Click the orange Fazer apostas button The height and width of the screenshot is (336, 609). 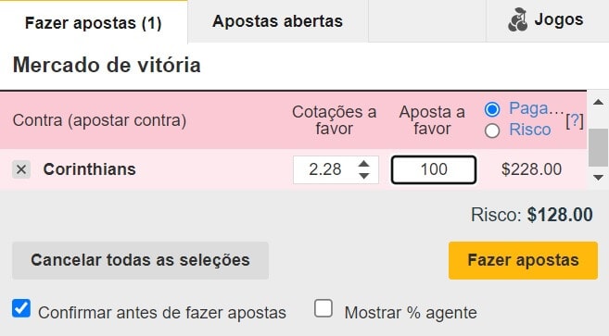[523, 260]
